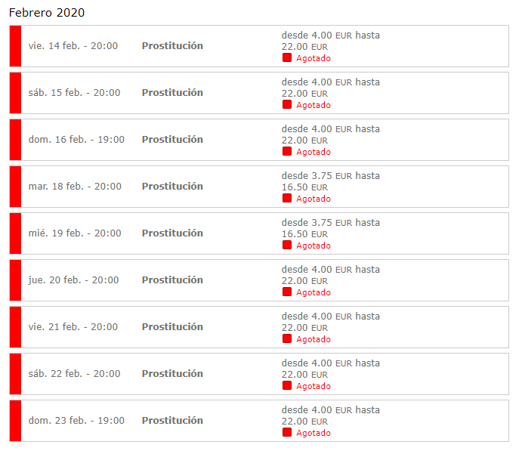Click red status square for Feb 19

(x=287, y=245)
